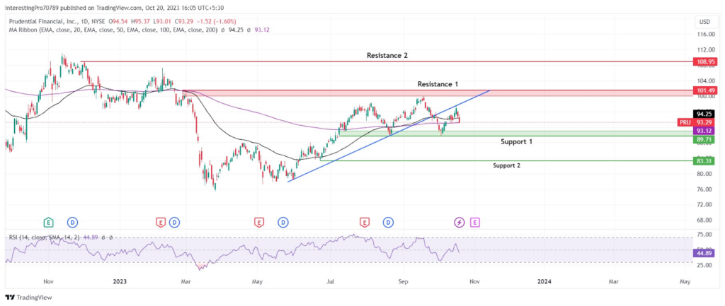Click the green 89.71 price label
725x306 pixels.
[703, 139]
